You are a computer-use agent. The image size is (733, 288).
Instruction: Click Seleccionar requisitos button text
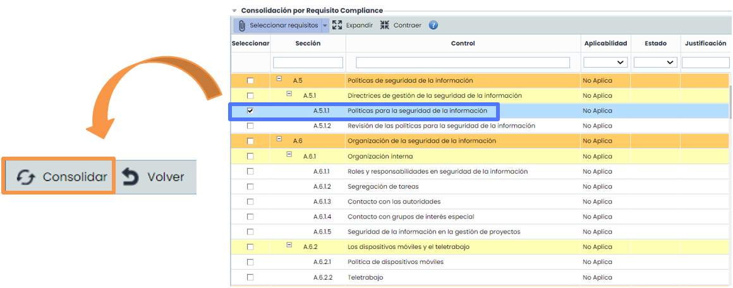click(284, 25)
